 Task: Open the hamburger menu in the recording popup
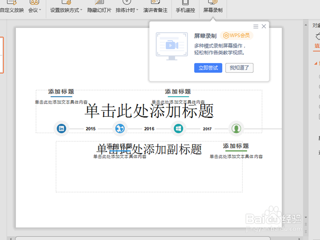(x=255, y=26)
